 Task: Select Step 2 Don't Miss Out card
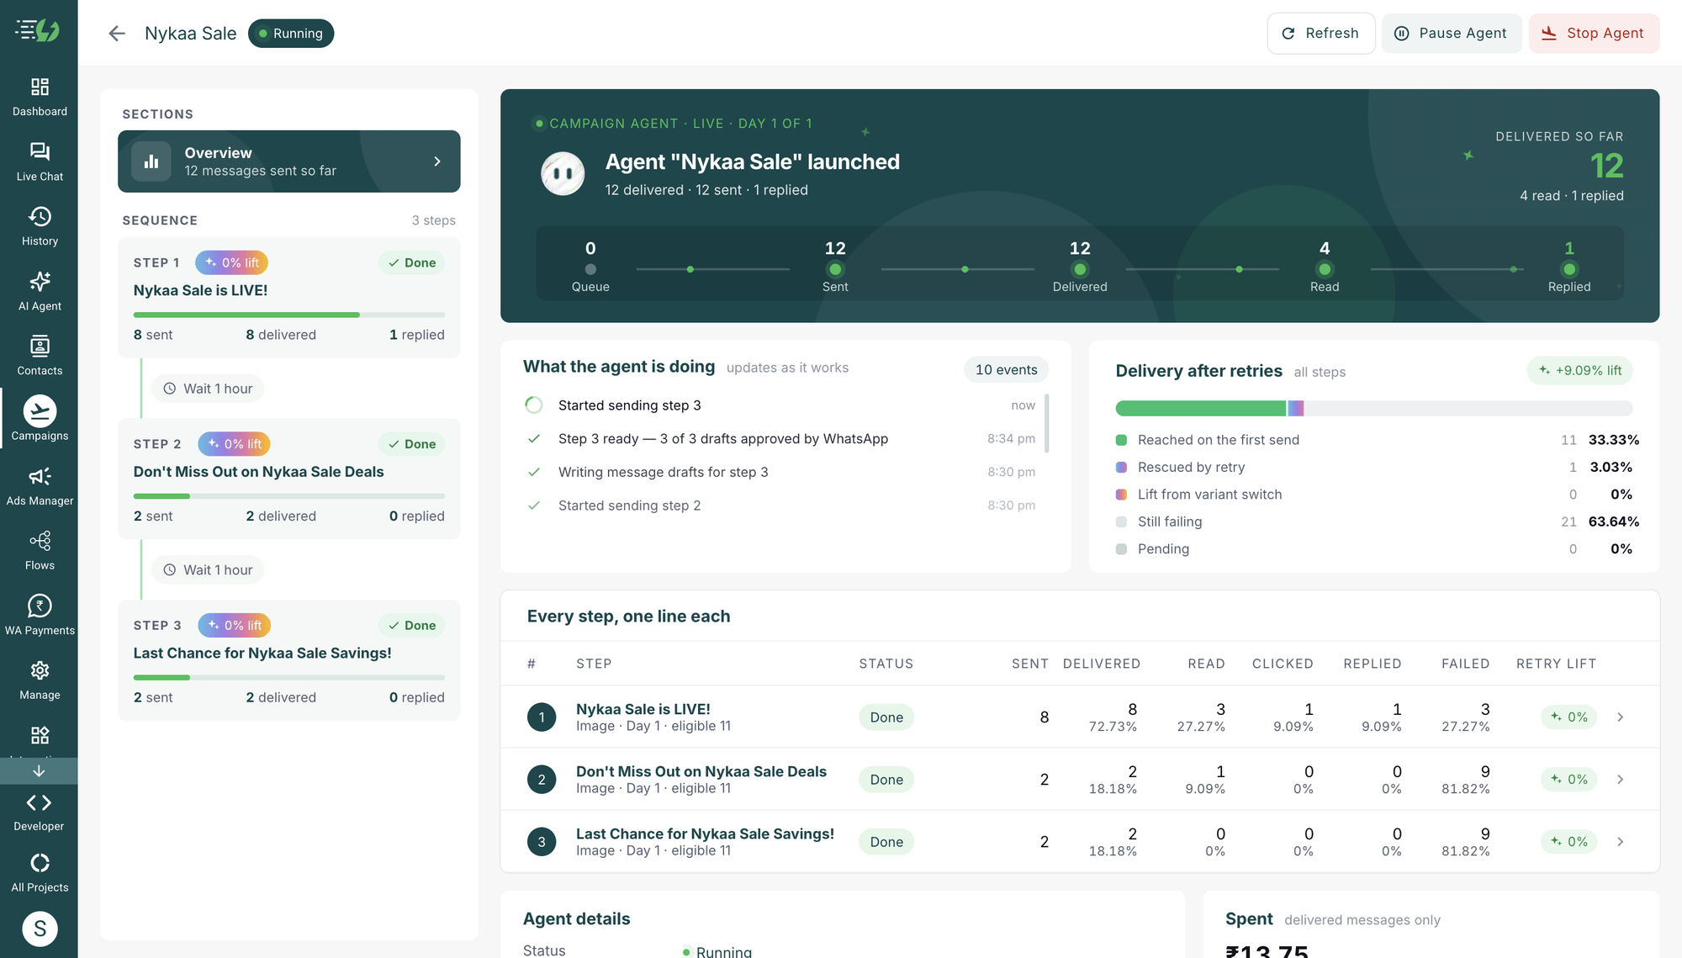[x=288, y=479]
